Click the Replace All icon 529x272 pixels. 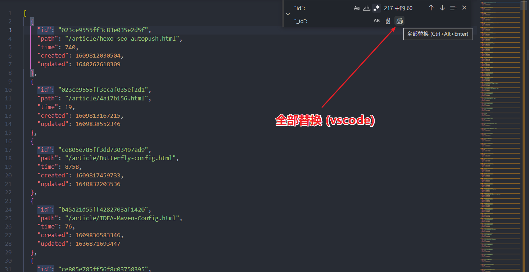click(399, 21)
